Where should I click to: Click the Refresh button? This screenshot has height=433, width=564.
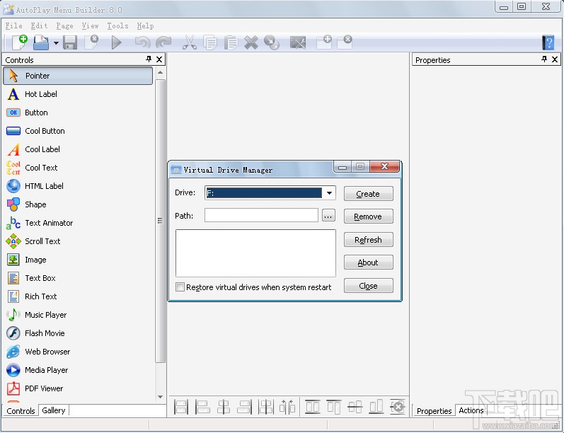click(368, 240)
